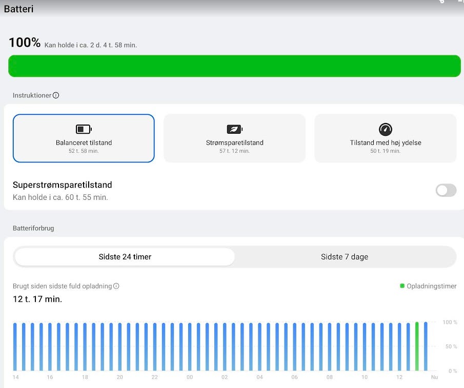Tap the speedometer icon for high performance

click(385, 129)
